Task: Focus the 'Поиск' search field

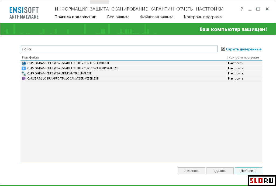Action: click(x=119, y=49)
